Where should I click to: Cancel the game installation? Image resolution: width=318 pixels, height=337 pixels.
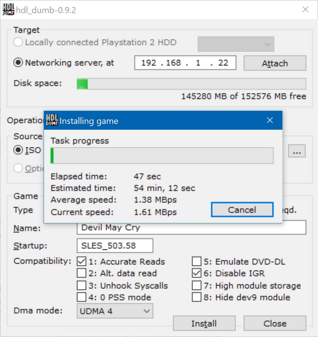pyautogui.click(x=242, y=210)
